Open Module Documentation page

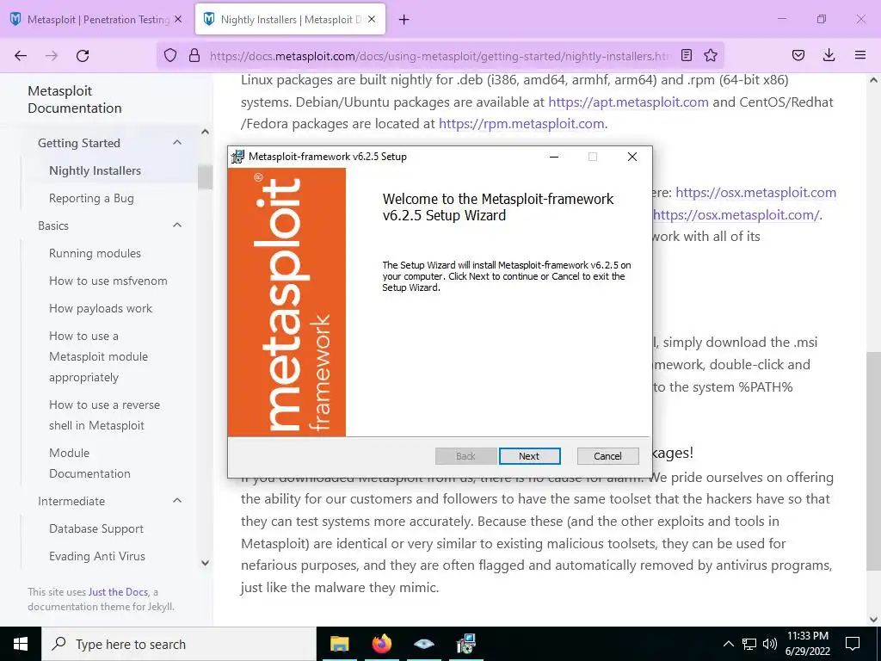(89, 463)
